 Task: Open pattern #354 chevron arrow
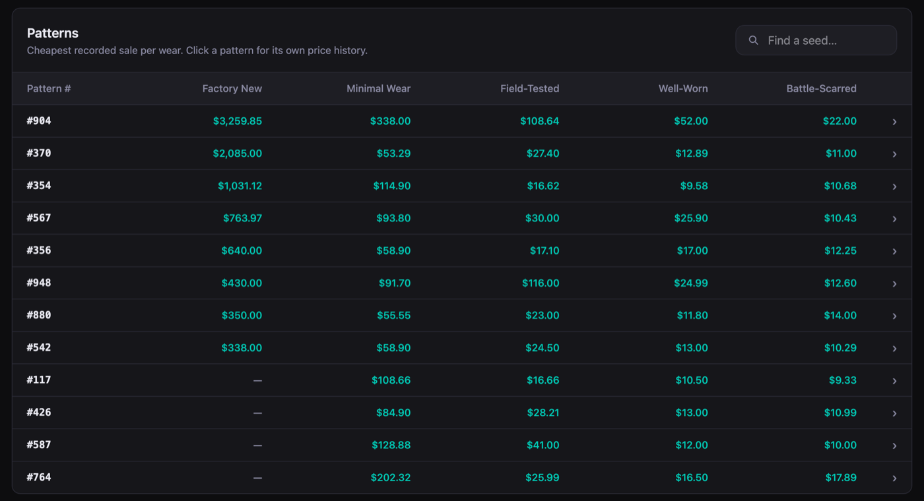894,187
